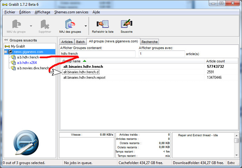Screen dimensions: 242x168
Task: Click article count 57743732
Action: (x=215, y=67)
